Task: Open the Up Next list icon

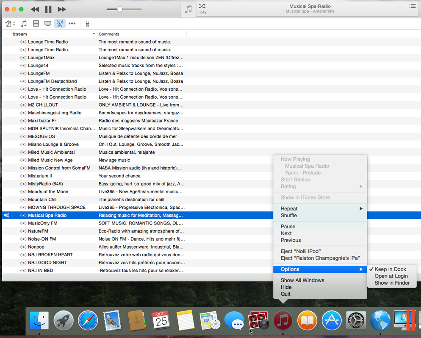Action: pyautogui.click(x=413, y=6)
